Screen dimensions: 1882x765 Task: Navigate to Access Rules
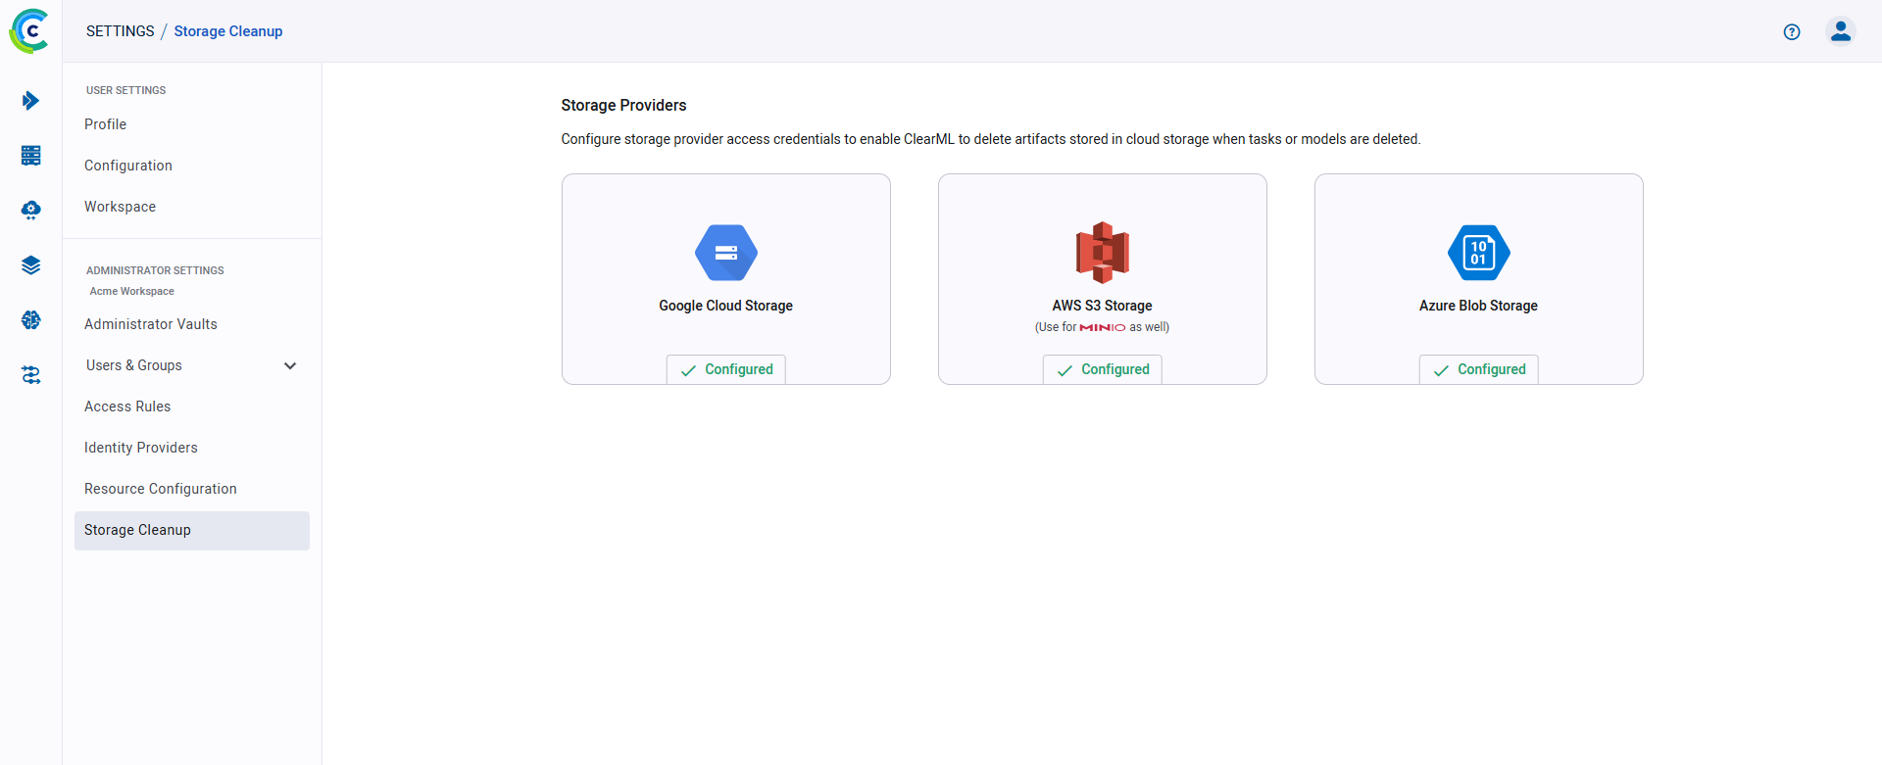coord(127,406)
